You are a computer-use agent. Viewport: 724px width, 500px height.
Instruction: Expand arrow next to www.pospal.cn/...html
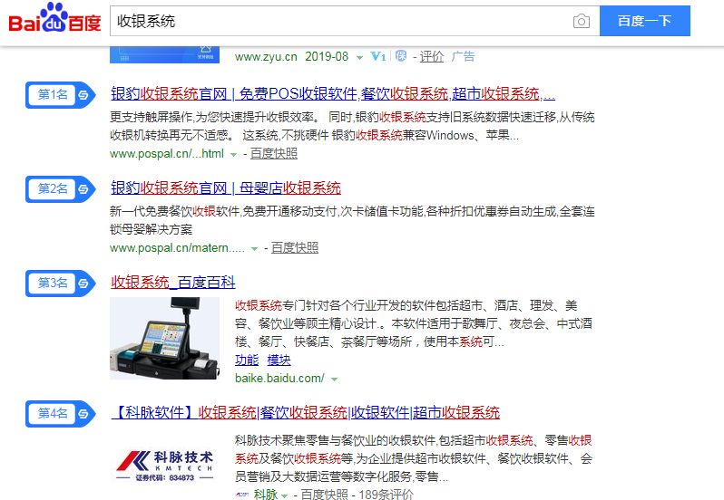(234, 155)
